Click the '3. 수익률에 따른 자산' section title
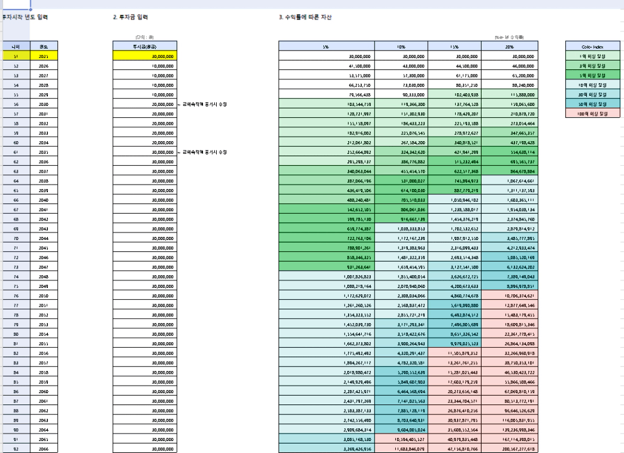This screenshot has width=624, height=453. (305, 17)
